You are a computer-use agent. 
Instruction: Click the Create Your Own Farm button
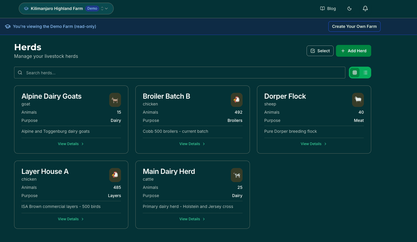[x=354, y=26]
